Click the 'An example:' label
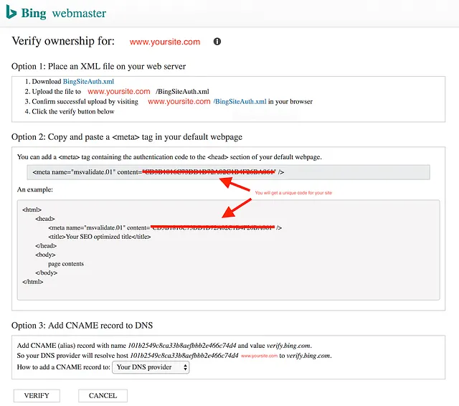This screenshot has height=406, width=459. (35, 189)
